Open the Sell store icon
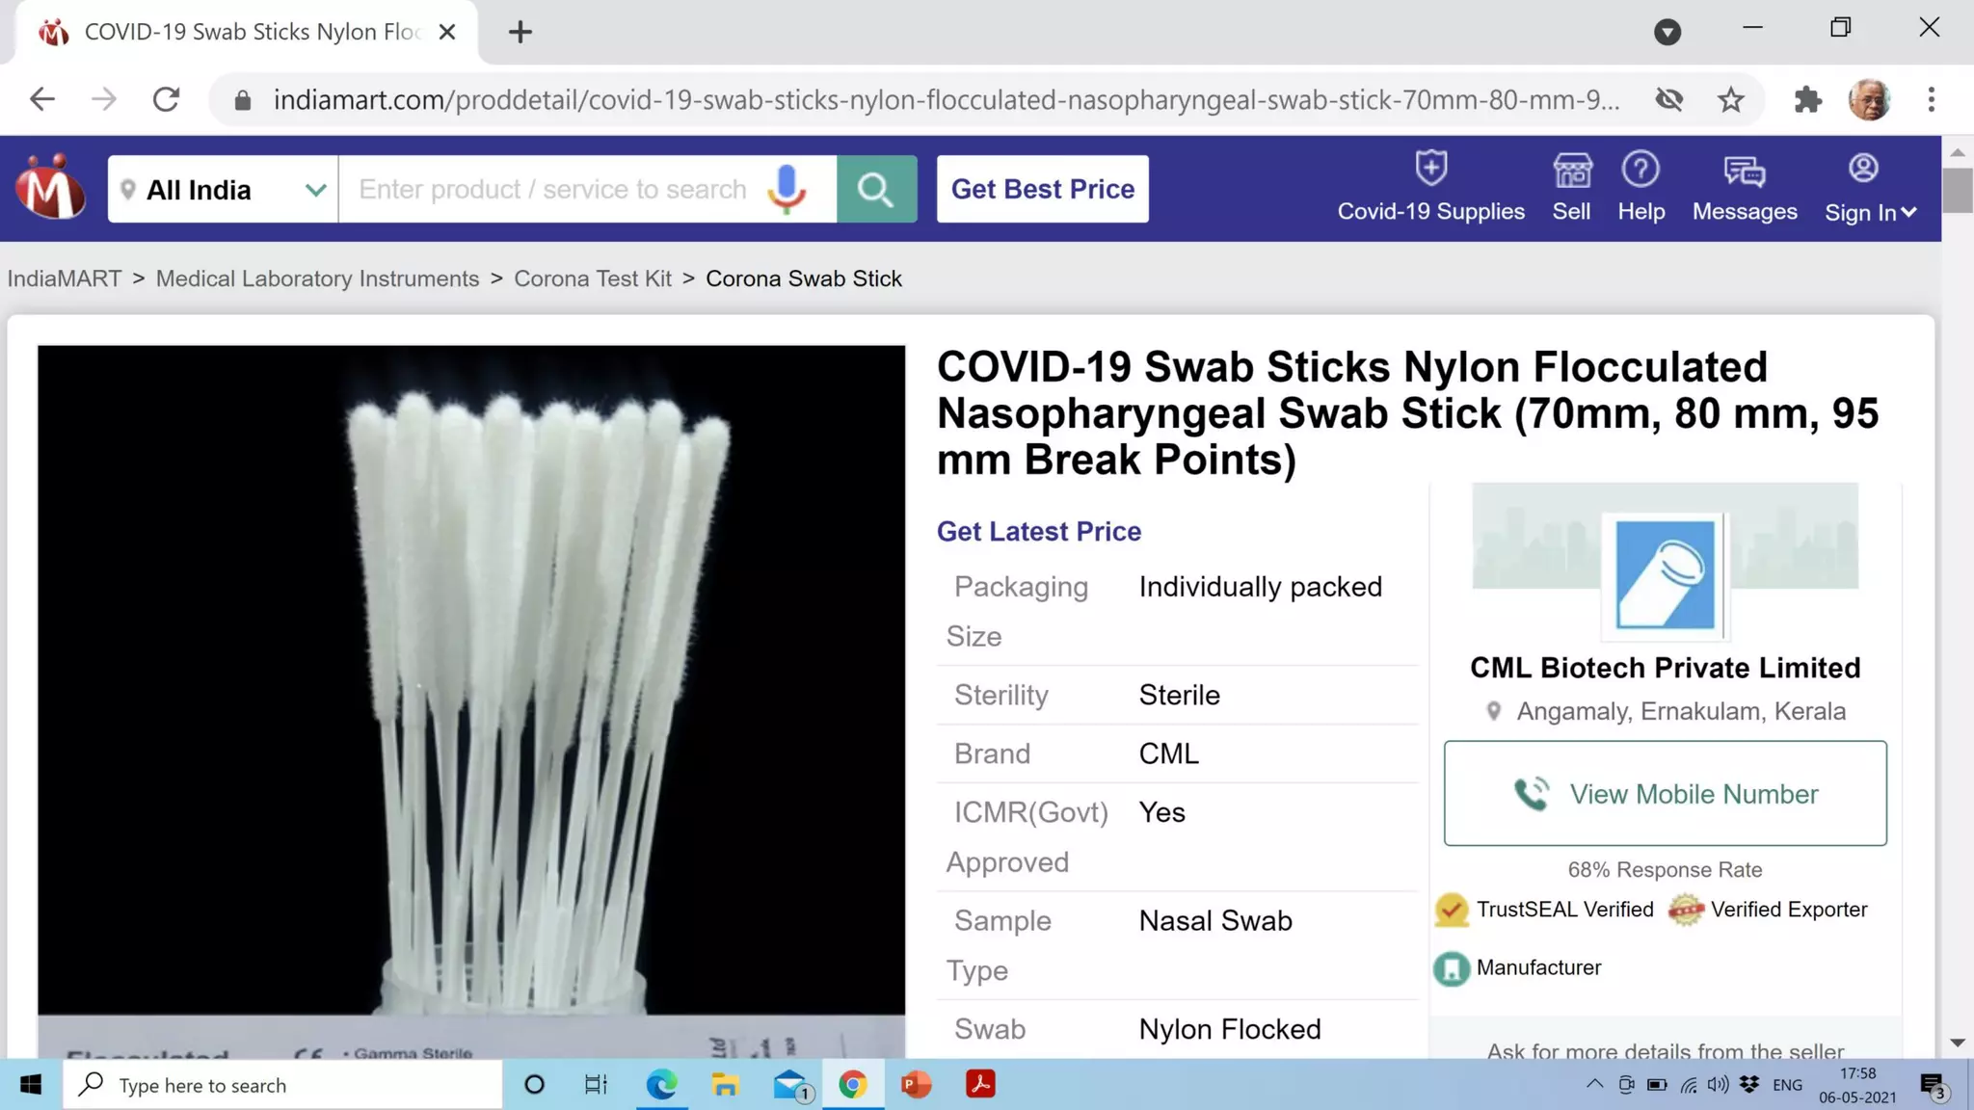The height and width of the screenshot is (1110, 1974). [x=1571, y=172]
